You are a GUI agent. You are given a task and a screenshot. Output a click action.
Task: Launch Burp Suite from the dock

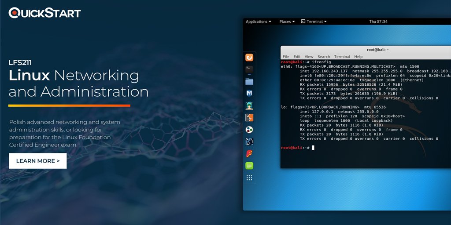click(249, 117)
